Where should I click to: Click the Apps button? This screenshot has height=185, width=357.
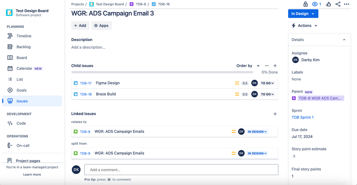(x=102, y=26)
